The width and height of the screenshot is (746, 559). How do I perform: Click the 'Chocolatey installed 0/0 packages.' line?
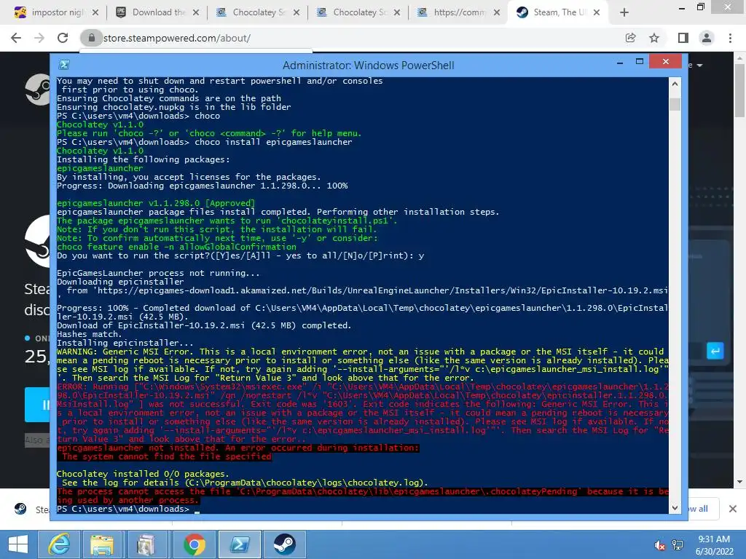[143, 474]
